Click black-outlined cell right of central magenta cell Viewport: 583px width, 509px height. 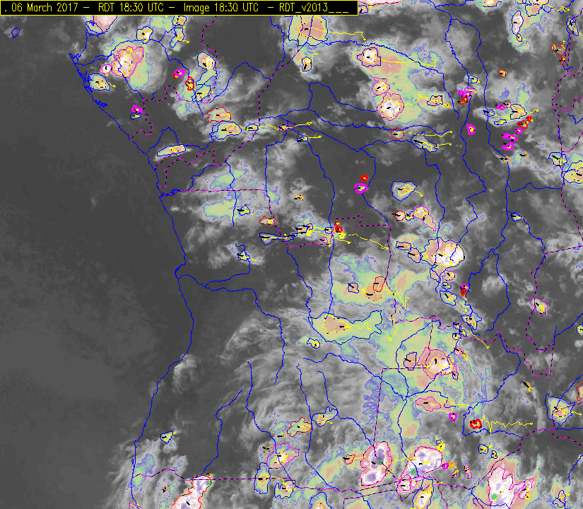(x=403, y=189)
